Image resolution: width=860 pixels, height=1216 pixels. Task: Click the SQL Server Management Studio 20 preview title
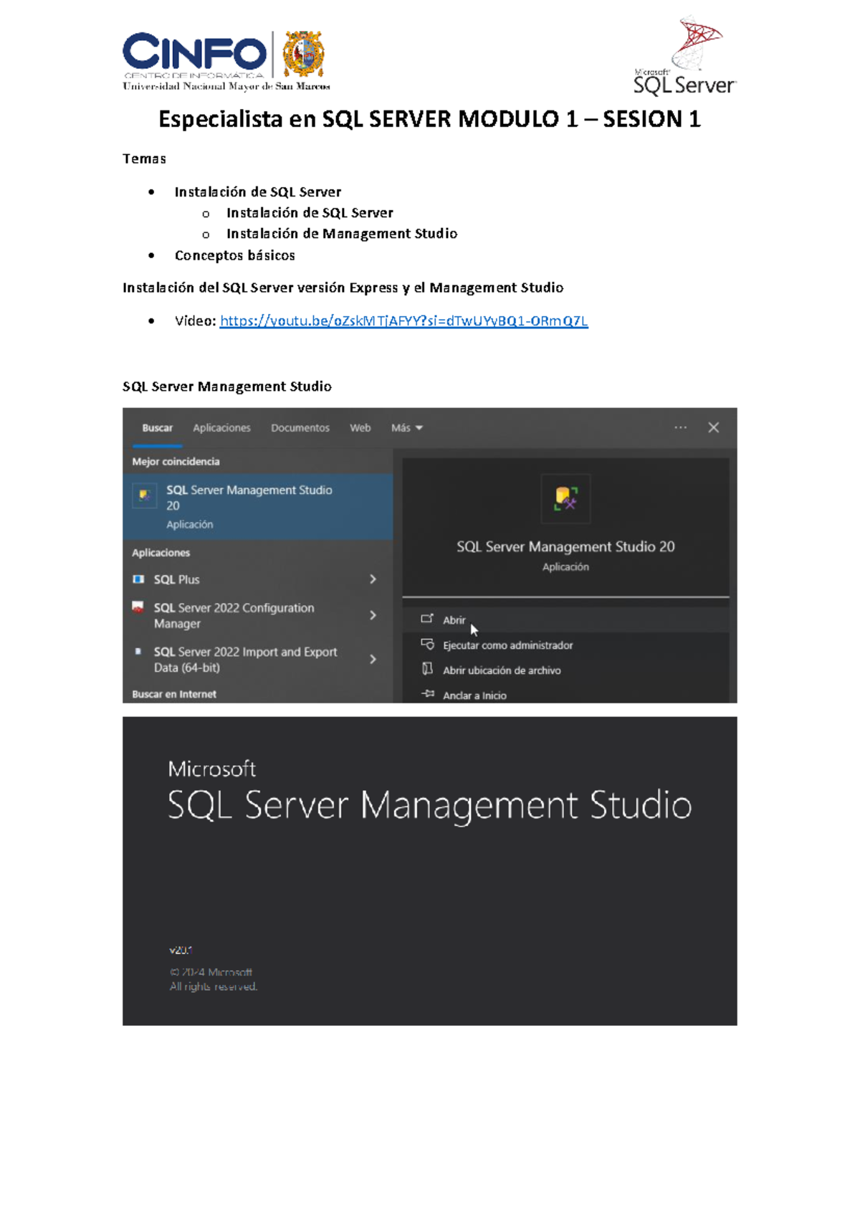pos(565,546)
